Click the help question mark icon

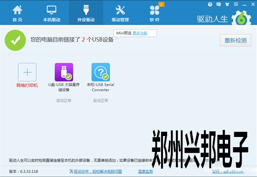pos(210,5)
